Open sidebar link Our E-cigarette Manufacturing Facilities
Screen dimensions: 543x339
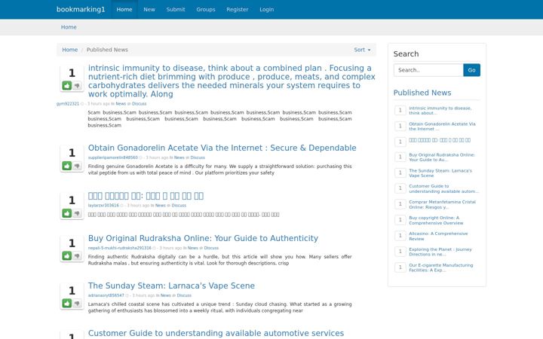pos(441,267)
